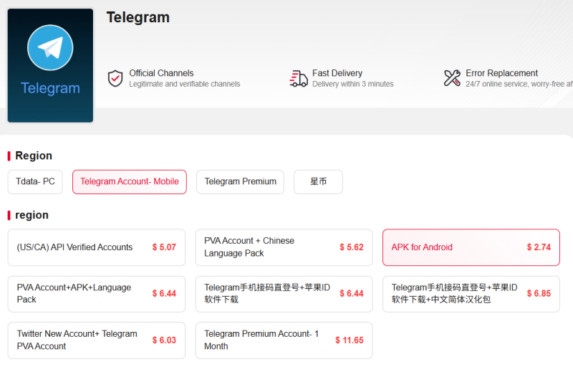573x377 pixels.
Task: Click the lowercase region section heading
Action: pos(32,215)
